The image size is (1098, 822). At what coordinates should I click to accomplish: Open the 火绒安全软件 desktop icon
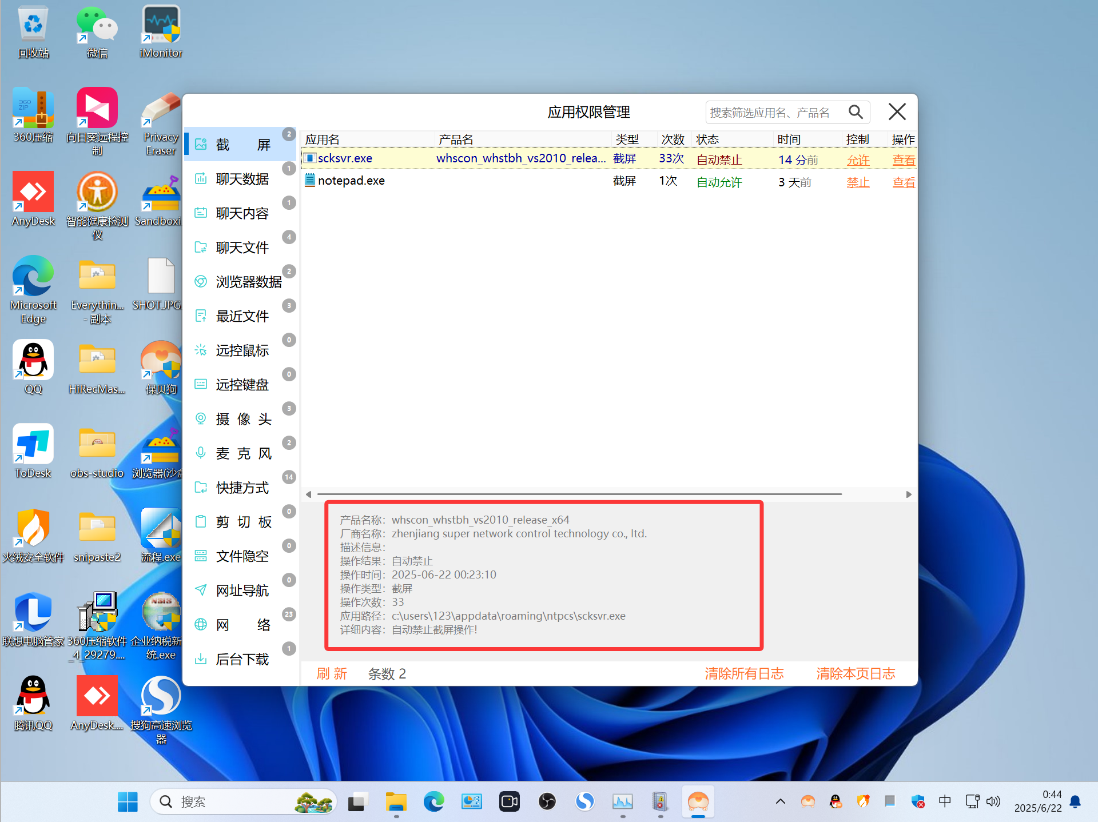point(33,536)
